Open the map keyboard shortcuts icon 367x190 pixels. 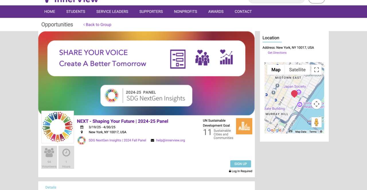(x=291, y=131)
